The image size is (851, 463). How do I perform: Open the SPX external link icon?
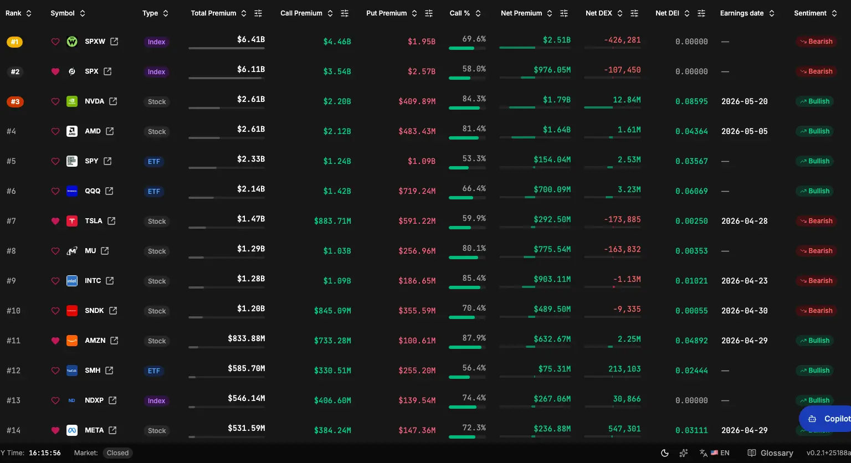[x=107, y=71]
